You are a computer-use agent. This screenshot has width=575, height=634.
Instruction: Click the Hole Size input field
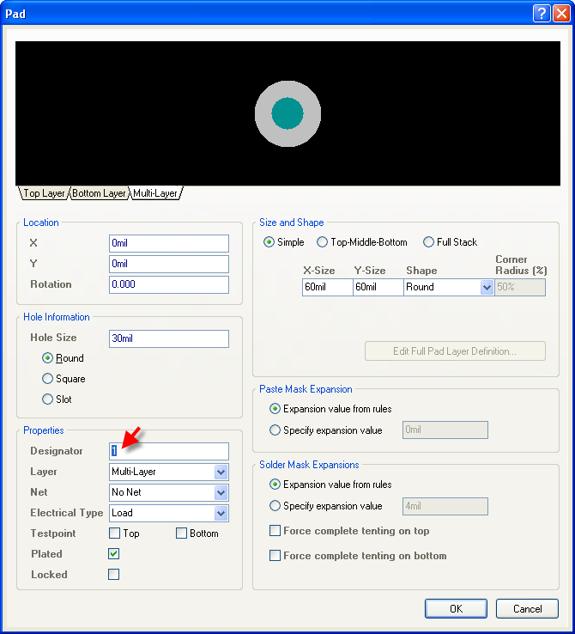(x=169, y=339)
